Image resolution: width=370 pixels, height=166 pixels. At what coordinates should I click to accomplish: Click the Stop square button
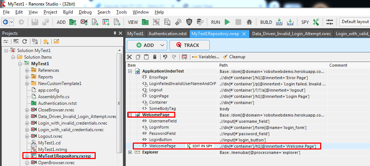(238, 22)
